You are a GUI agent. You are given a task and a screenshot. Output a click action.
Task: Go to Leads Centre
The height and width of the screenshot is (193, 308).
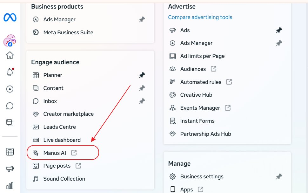pyautogui.click(x=59, y=127)
